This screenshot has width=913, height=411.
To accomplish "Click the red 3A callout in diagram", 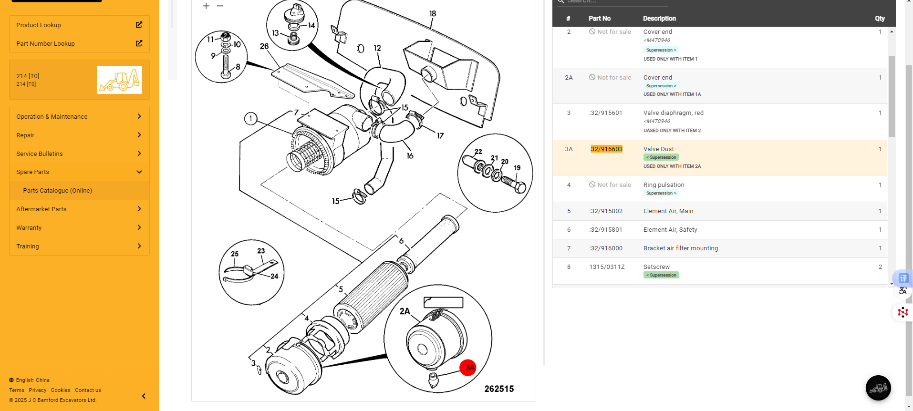I will (x=468, y=368).
